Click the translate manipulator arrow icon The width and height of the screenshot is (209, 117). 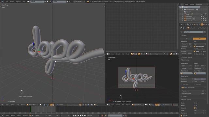point(53,105)
